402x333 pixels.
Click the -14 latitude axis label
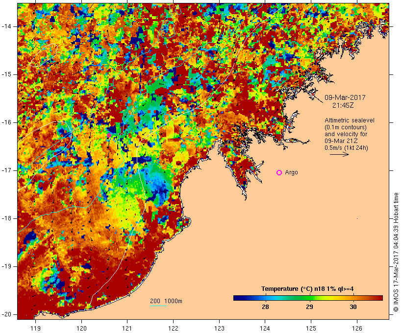coord(6,26)
